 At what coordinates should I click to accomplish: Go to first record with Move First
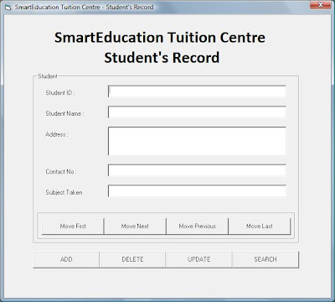point(73,226)
